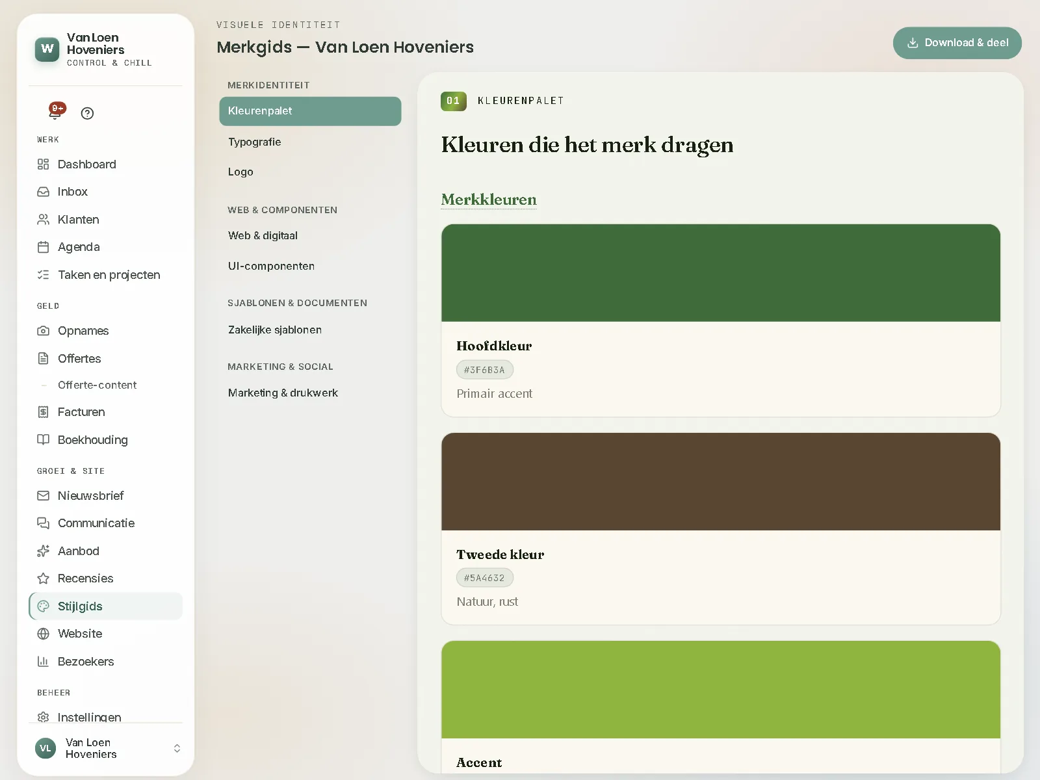Image resolution: width=1040 pixels, height=780 pixels.
Task: Open the notifications bell with 9+ badge
Action: (57, 112)
